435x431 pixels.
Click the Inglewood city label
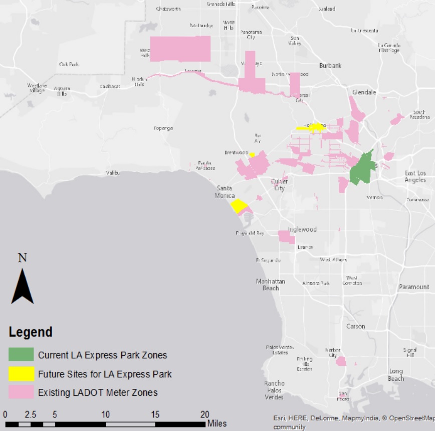coord(303,229)
